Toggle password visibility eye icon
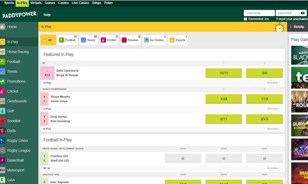 [x=303, y=13]
